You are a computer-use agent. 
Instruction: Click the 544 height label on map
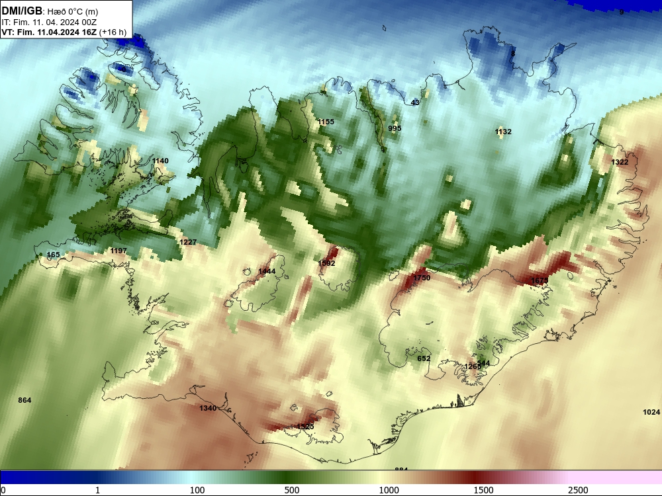484,363
